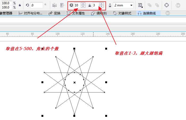Click the To Back of Layer icon

click(x=157, y=5)
